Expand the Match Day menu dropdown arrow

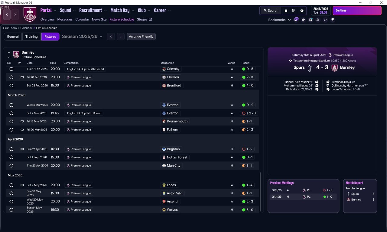click(x=133, y=11)
